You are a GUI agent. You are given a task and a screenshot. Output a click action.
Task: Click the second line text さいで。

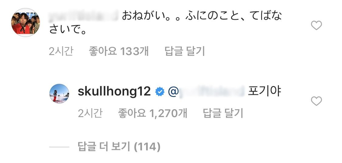pyautogui.click(x=67, y=30)
